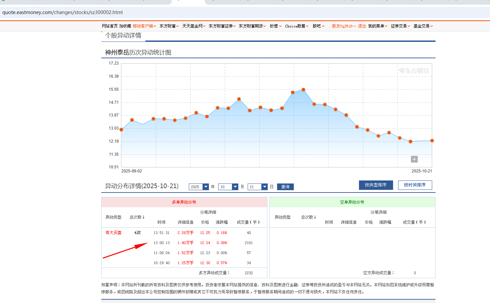Screen dimensions: 490x303
Task: Click price 12.30 cell
Action: (205, 263)
